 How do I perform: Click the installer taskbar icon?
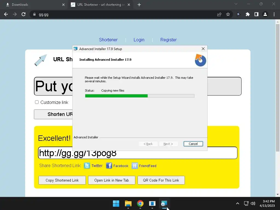(x=164, y=203)
